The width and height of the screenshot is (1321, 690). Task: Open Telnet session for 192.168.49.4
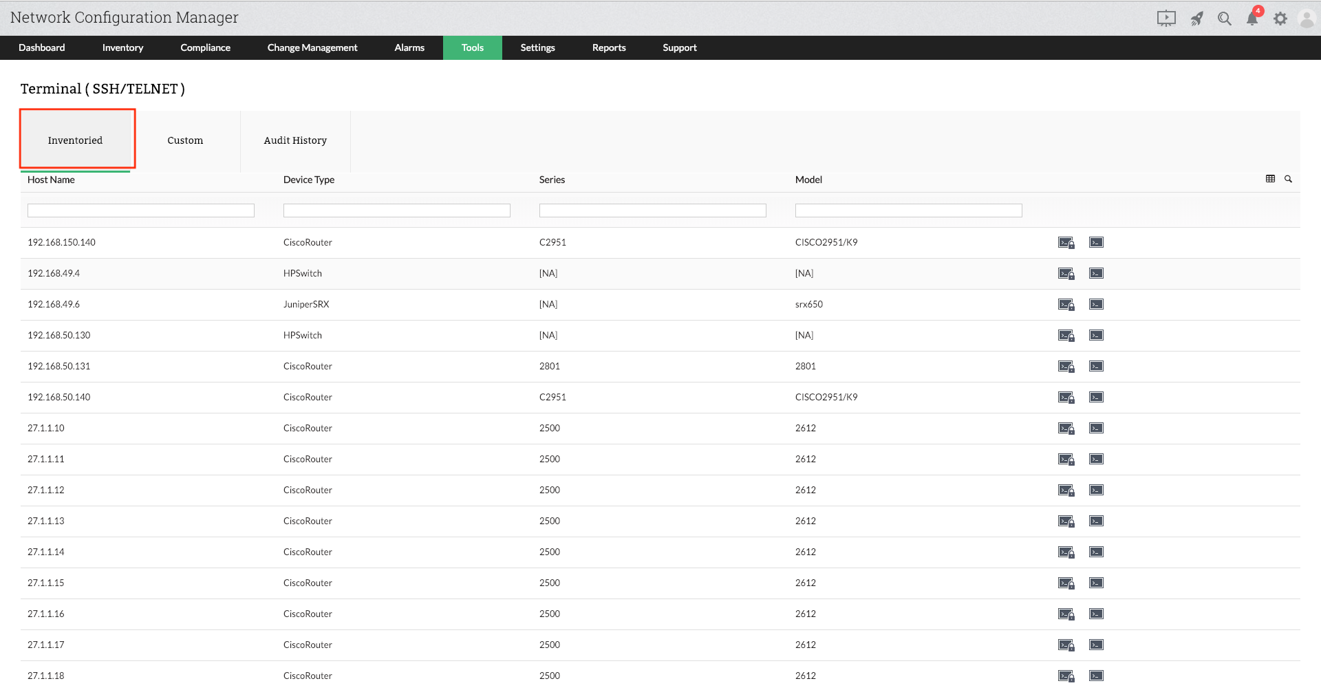pyautogui.click(x=1095, y=273)
